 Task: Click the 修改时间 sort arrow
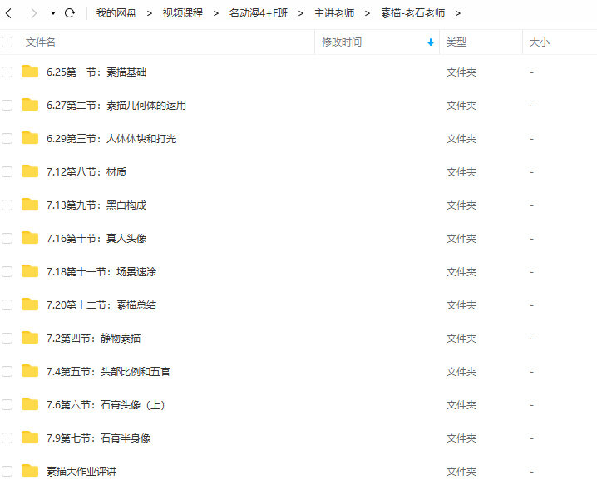(x=430, y=42)
